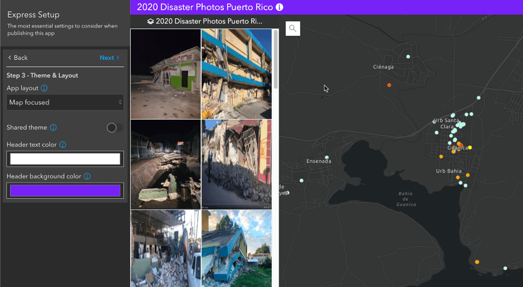The height and width of the screenshot is (287, 523).
Task: Click the orange map point below Ciénaga
Action: coord(389,85)
